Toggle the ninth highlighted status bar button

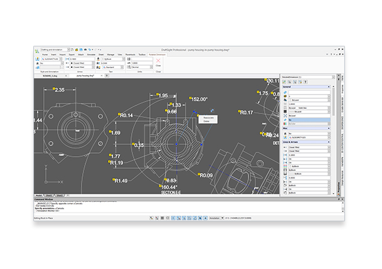point(195,218)
